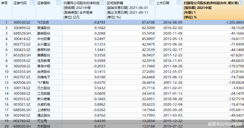Screen dimensions: 244x128
Task: Click growth rate value -170.5790
Action: [x=236, y=66]
